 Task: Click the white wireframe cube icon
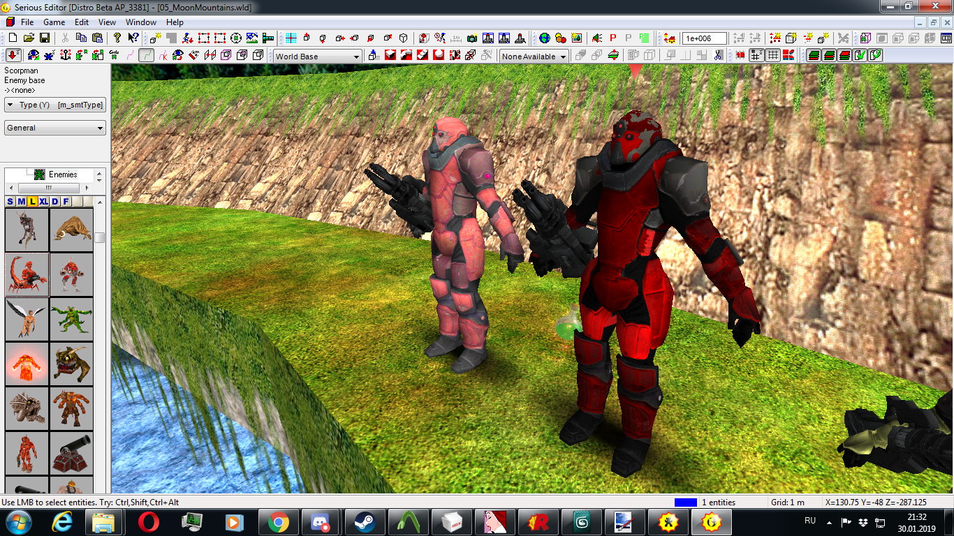(x=403, y=38)
